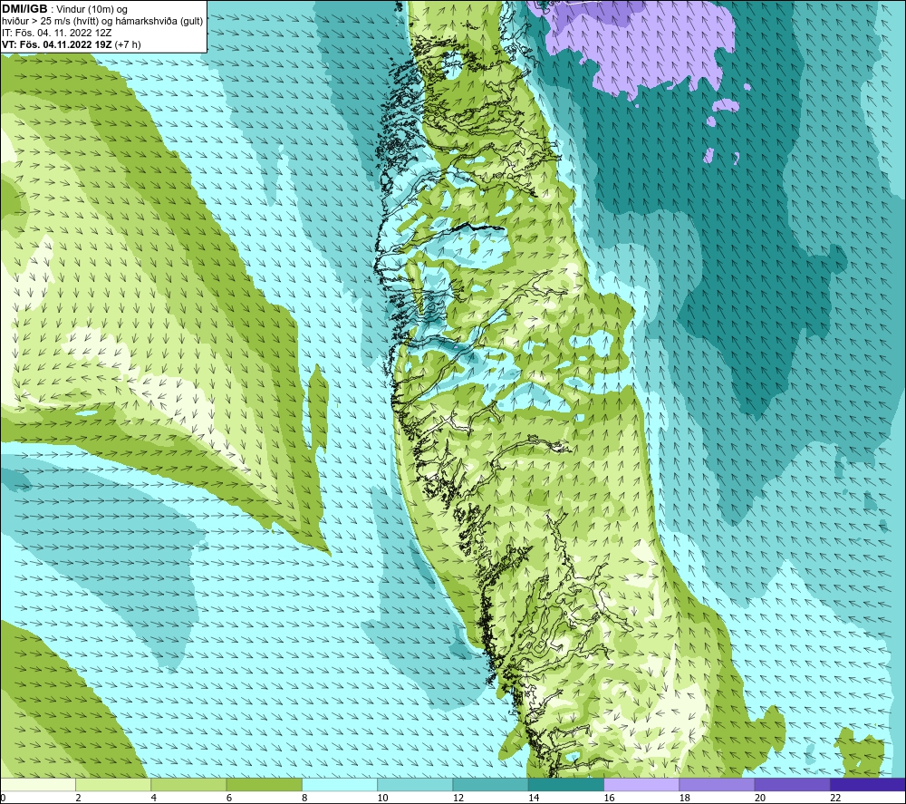
Task: Click the legend scale label '4'
Action: 154,798
